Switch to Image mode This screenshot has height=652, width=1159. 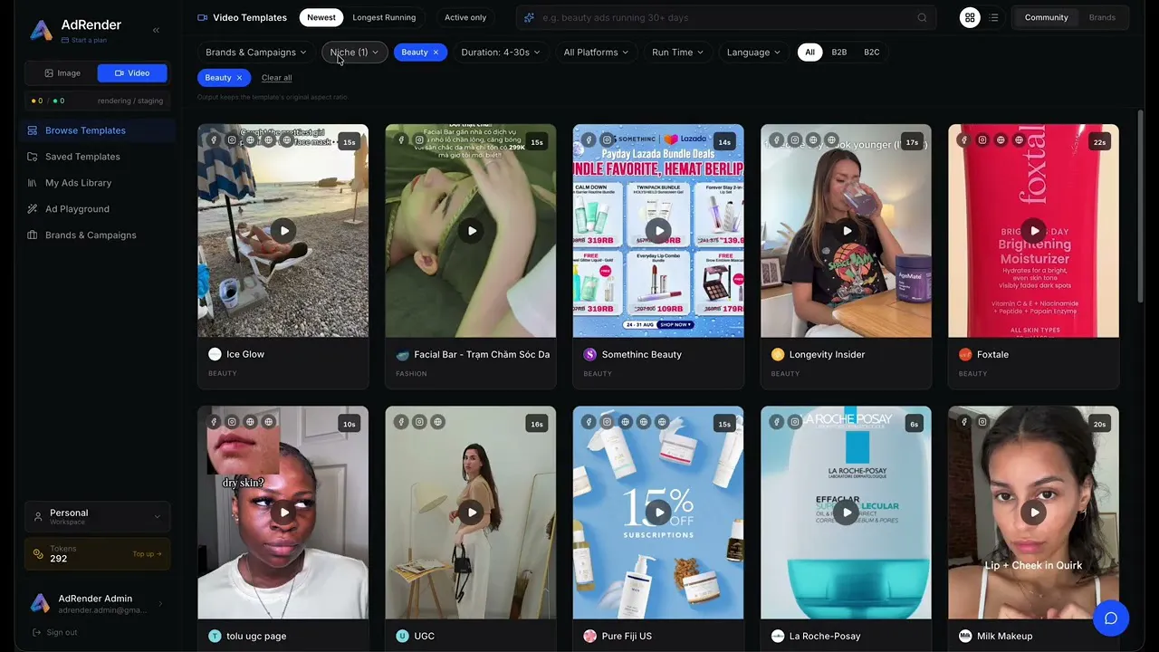coord(62,73)
